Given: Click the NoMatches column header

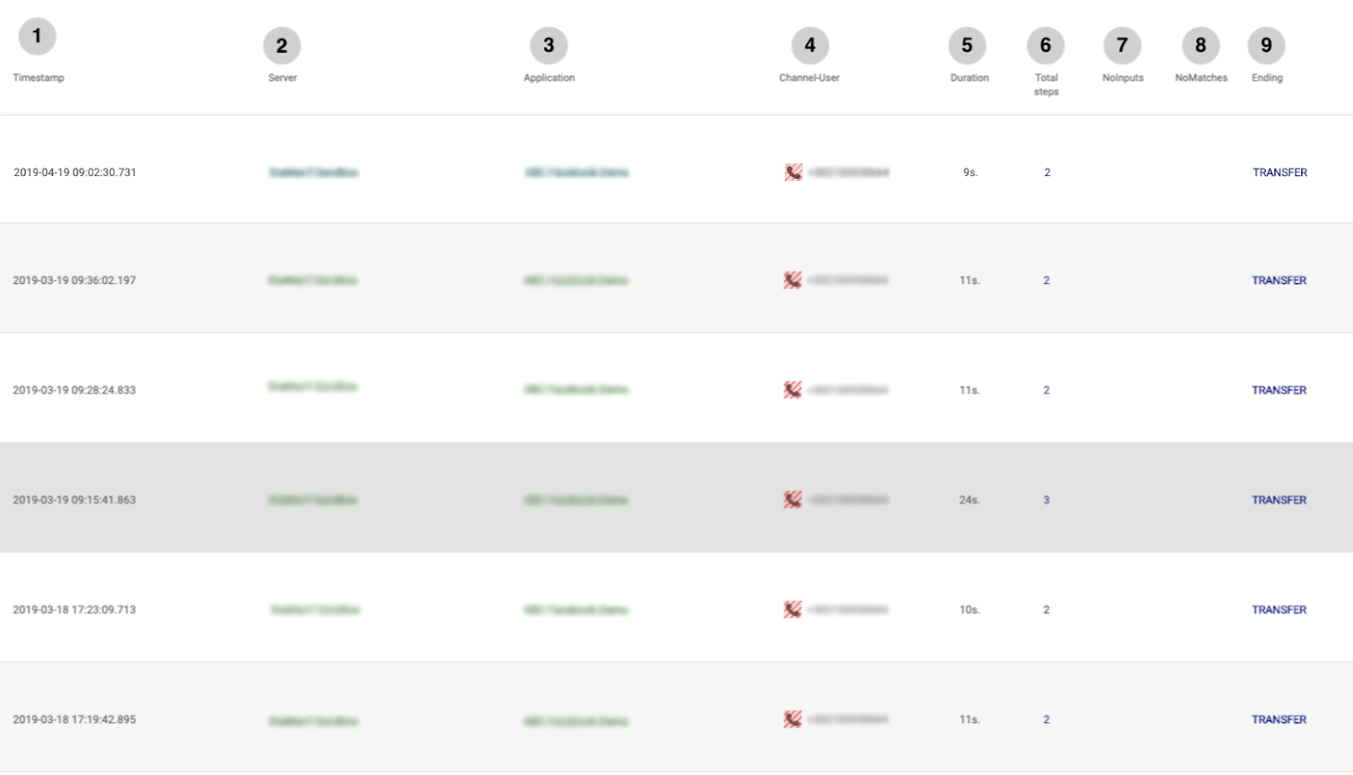Looking at the screenshot, I should coord(1201,77).
